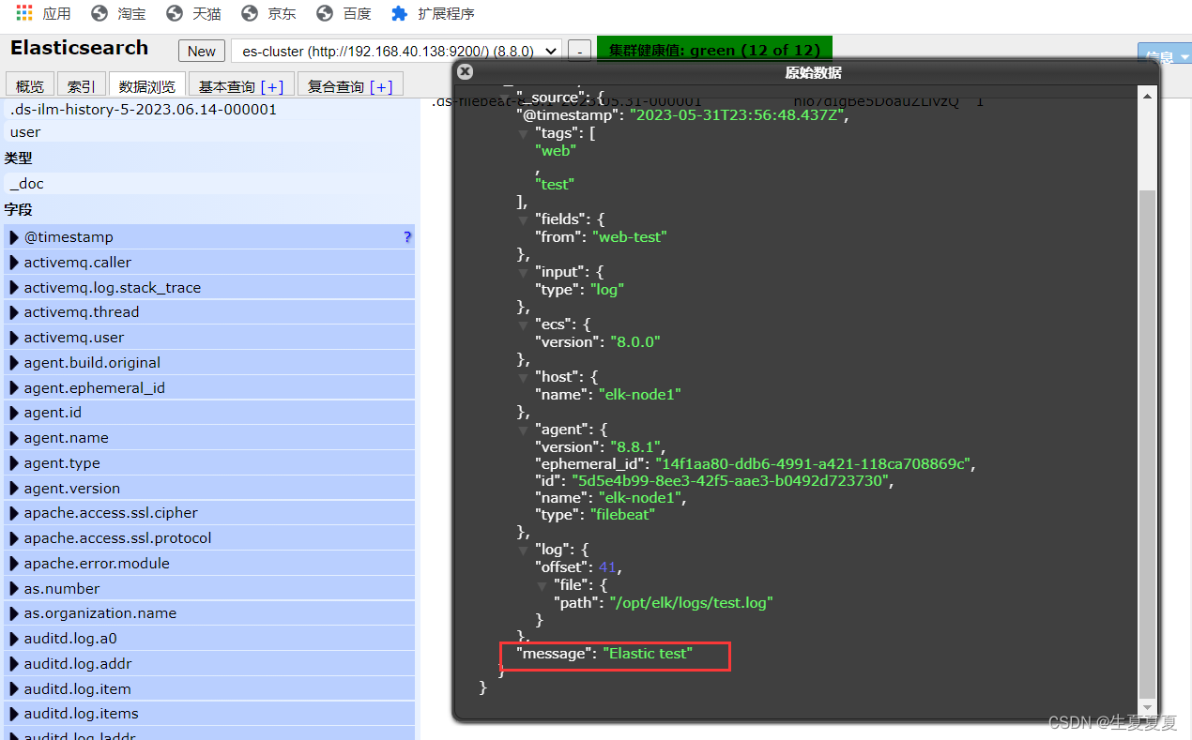Screen dimensions: 1192x740
Task: Click the Elasticsearch title heading
Action: pyautogui.click(x=80, y=48)
